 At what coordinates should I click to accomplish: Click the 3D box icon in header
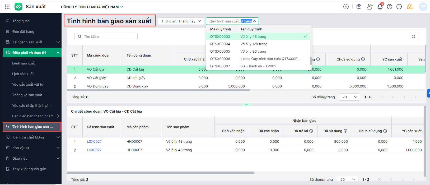click(x=359, y=7)
